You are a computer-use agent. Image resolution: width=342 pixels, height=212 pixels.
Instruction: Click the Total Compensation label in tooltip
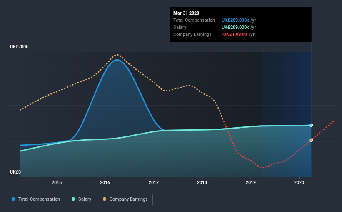point(194,20)
